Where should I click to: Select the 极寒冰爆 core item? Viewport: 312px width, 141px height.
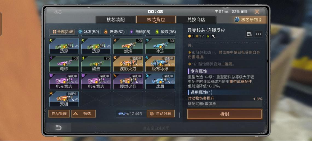[x=160, y=64]
